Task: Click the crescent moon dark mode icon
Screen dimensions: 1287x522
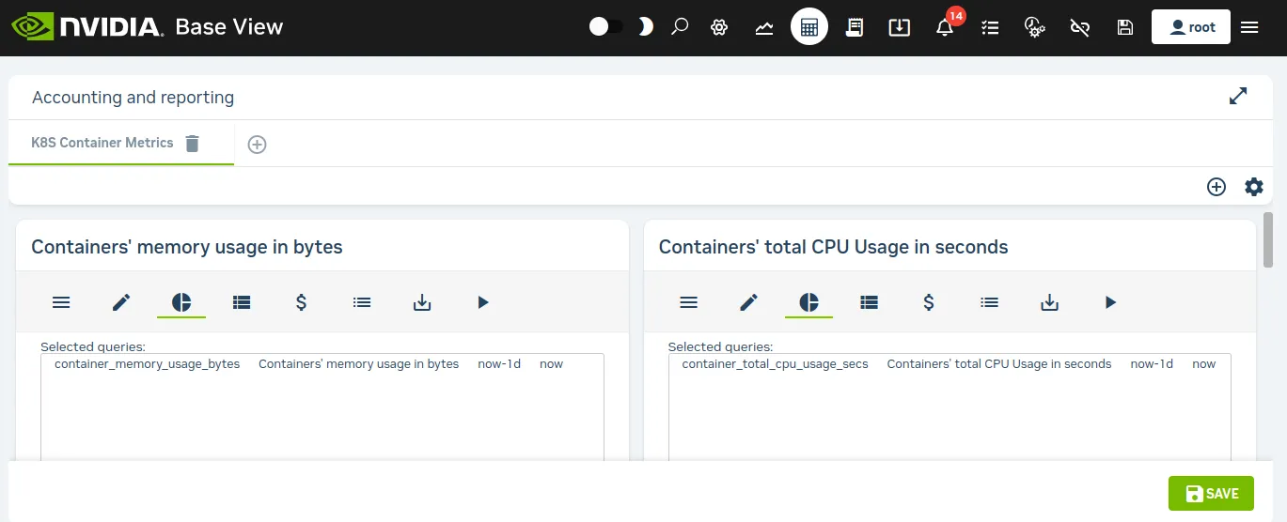Action: pyautogui.click(x=645, y=27)
